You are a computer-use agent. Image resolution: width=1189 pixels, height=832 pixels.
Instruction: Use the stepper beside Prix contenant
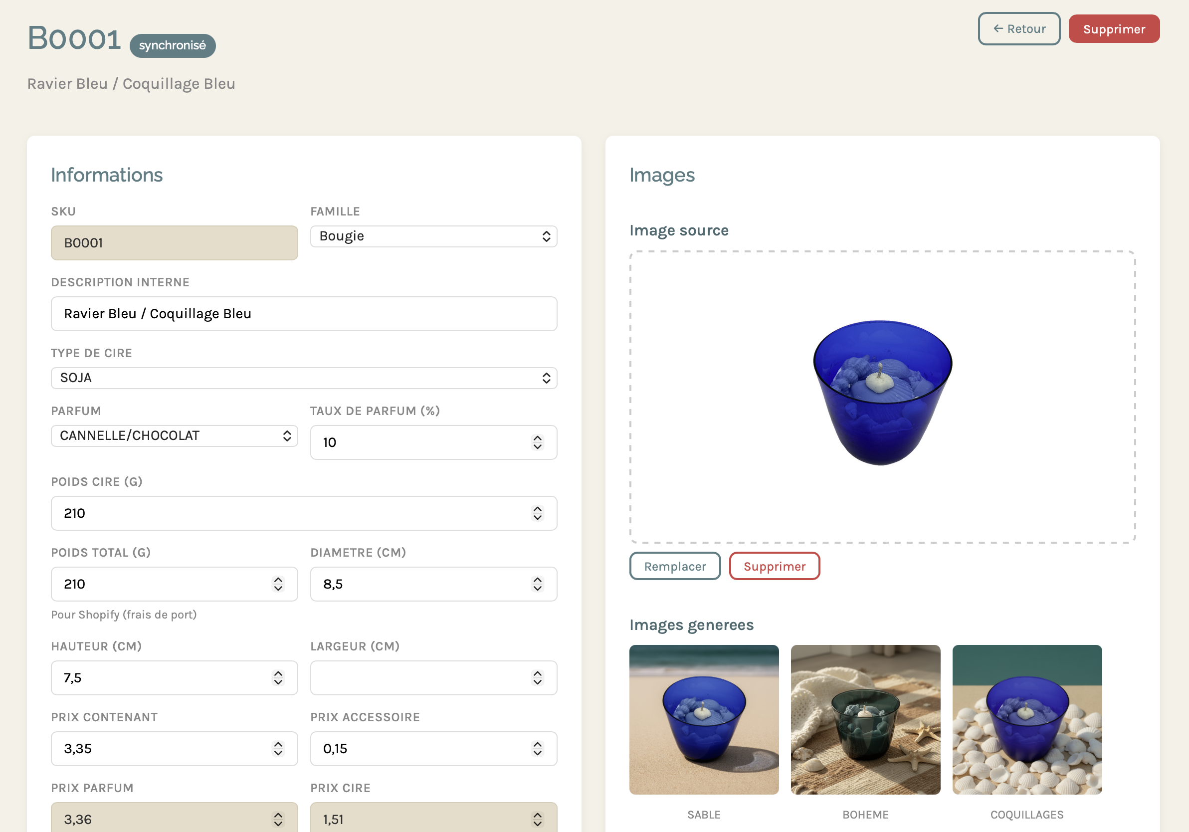pos(278,749)
